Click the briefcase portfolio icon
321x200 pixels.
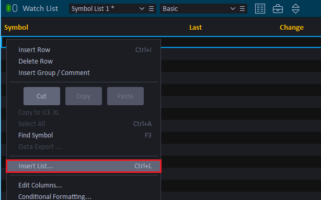coord(278,9)
